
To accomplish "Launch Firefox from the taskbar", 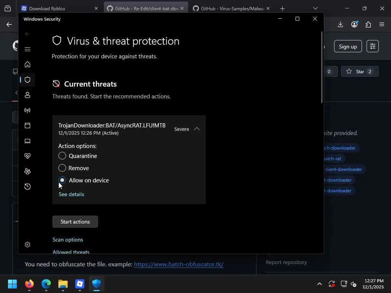I will coord(29,284).
